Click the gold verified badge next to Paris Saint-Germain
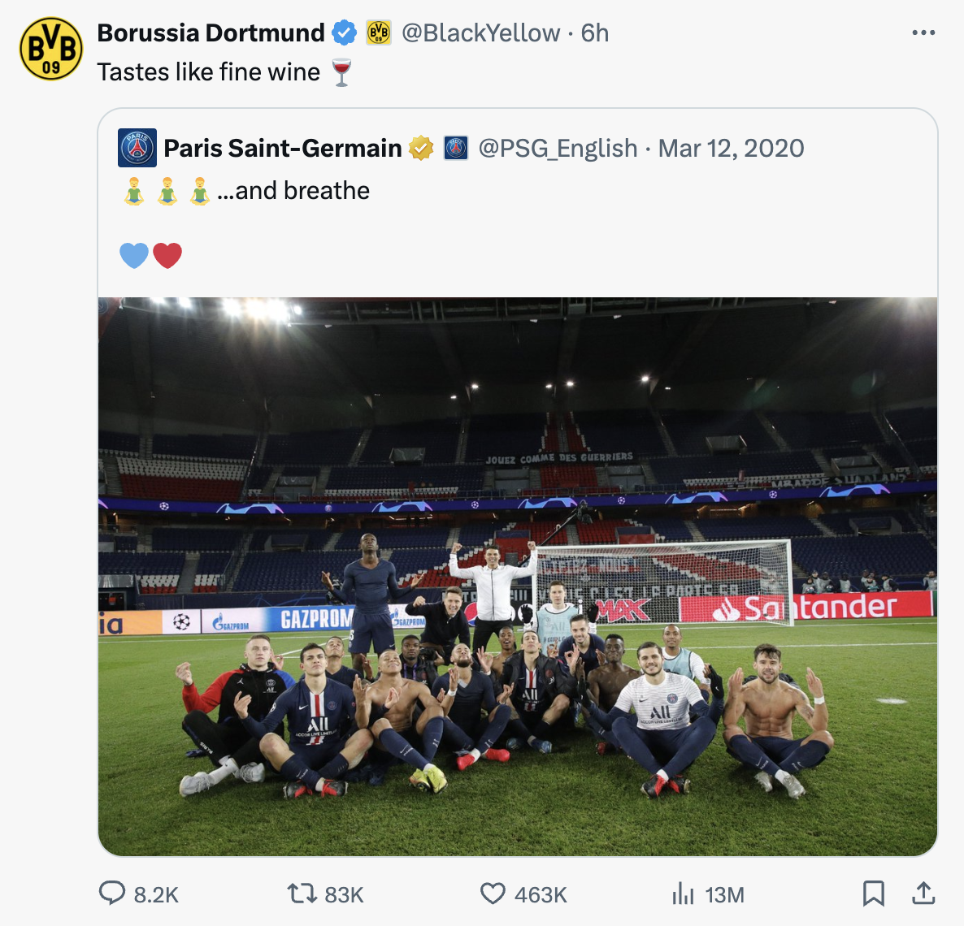 [x=421, y=148]
